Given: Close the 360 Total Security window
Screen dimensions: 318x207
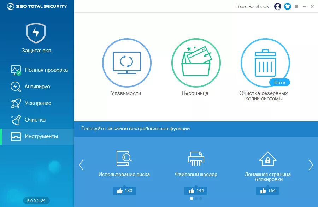Looking at the screenshot, I should pyautogui.click(x=312, y=6).
